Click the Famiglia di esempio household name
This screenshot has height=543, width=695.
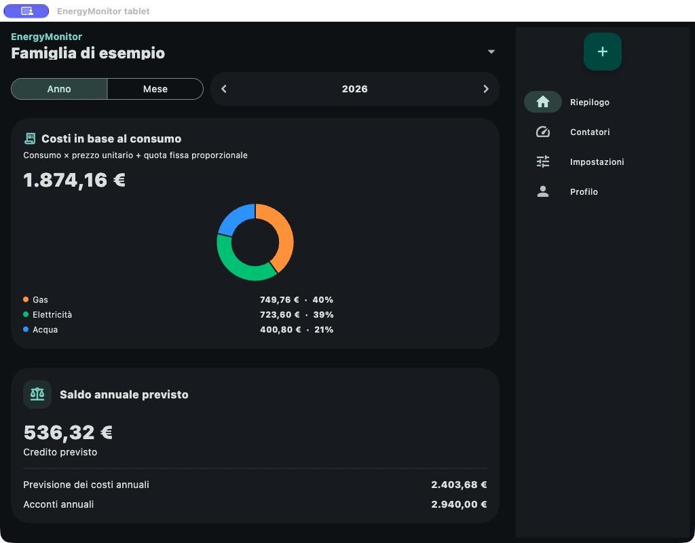pos(88,53)
